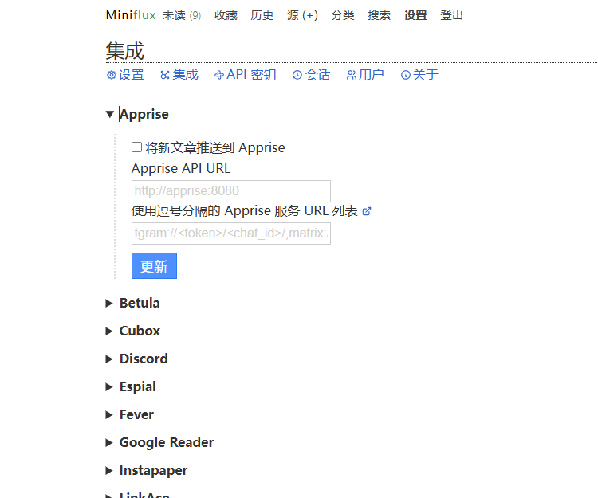Open 历史 in the top navigation
Image resolution: width=598 pixels, height=498 pixels.
click(262, 15)
